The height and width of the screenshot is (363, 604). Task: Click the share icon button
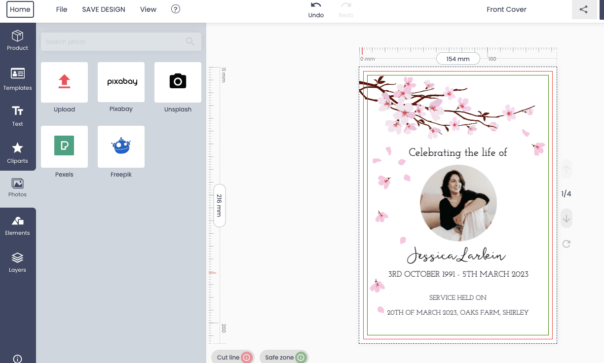584,9
